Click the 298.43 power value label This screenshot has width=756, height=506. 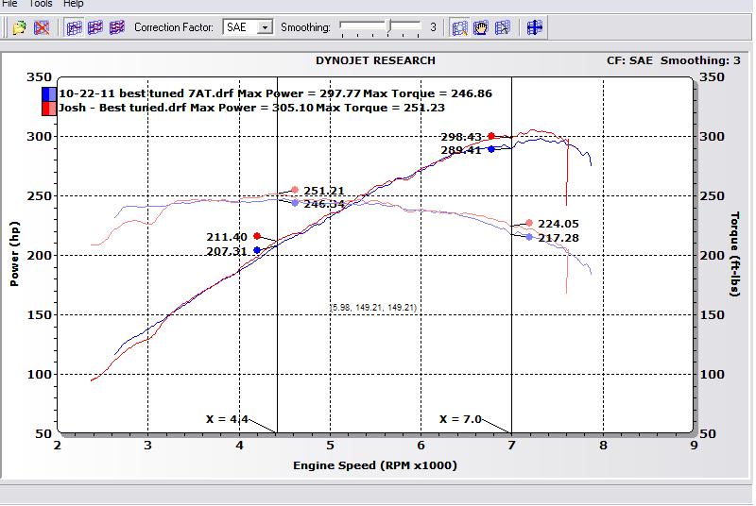coord(461,137)
